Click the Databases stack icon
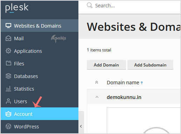 pyautogui.click(x=8, y=76)
